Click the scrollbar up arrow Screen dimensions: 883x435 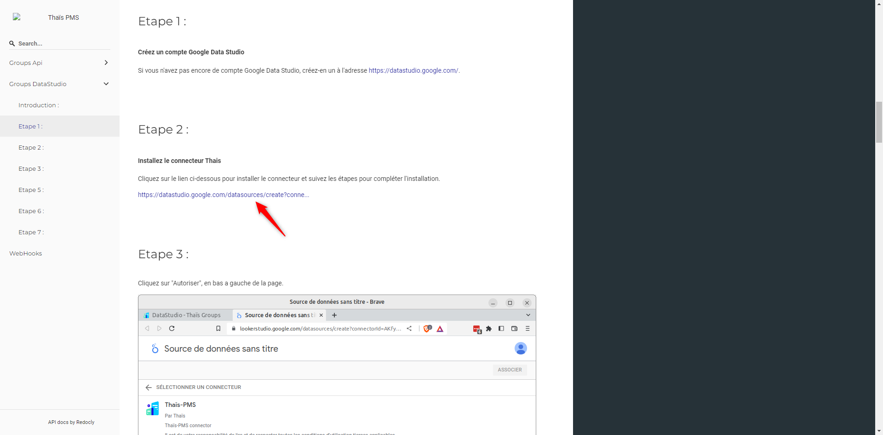[x=879, y=4]
